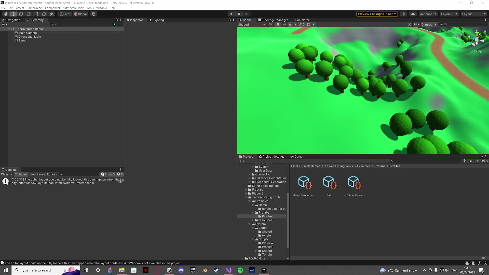
Task: Switch to the Navigation tab
Action: [x=11, y=20]
